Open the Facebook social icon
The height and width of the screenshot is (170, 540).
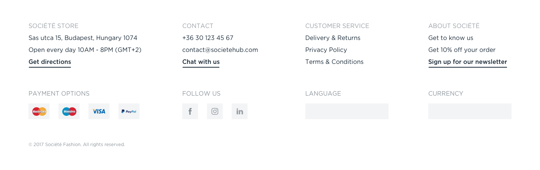pyautogui.click(x=190, y=111)
